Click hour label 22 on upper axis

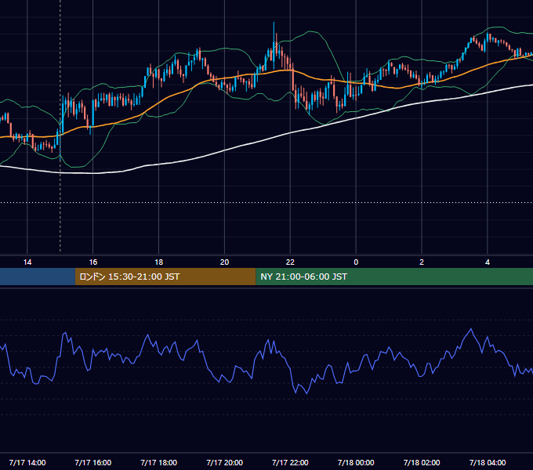[290, 262]
